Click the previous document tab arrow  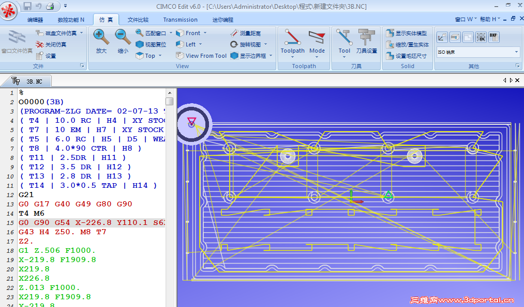click(x=505, y=80)
